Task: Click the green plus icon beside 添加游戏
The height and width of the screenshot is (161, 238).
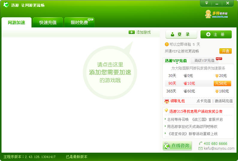Action: coord(132,32)
